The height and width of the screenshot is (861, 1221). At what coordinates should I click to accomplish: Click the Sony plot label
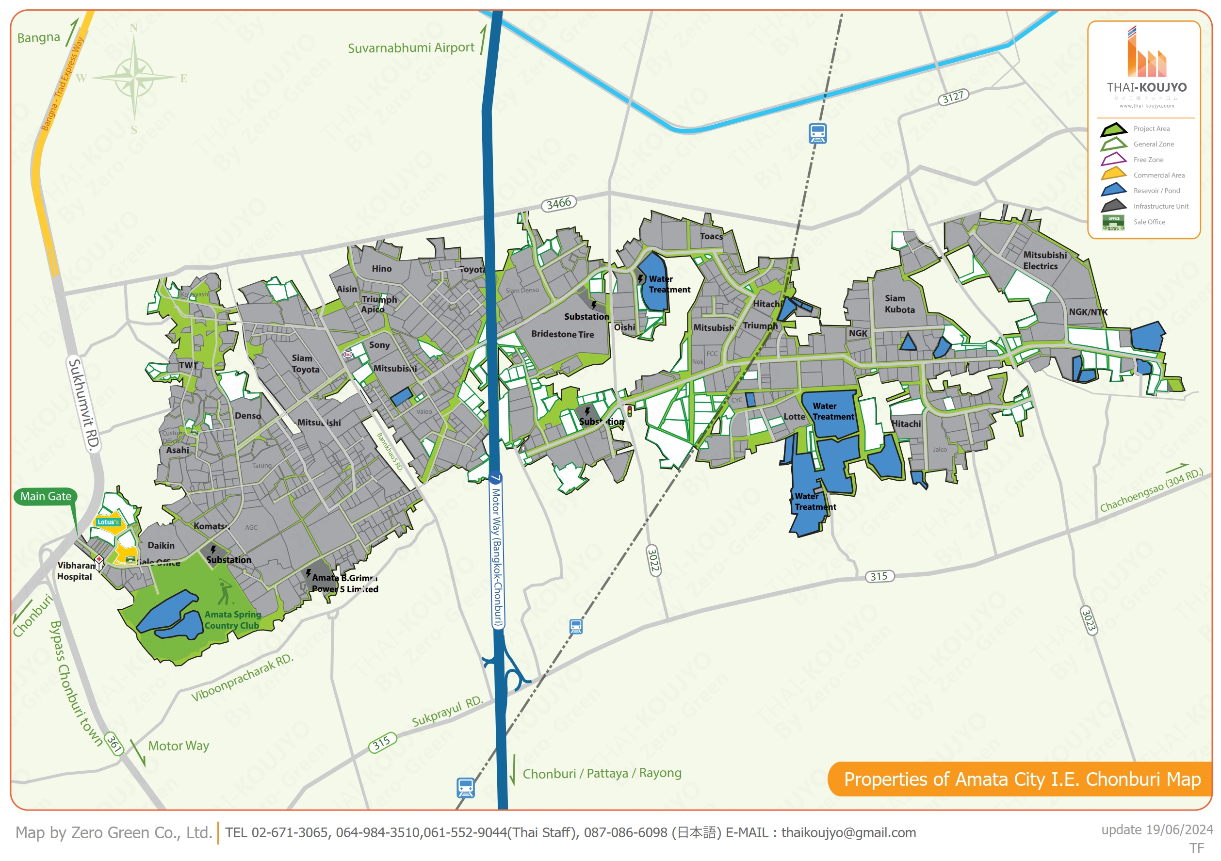[x=379, y=345]
